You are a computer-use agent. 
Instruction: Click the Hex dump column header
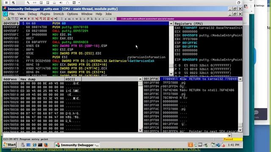(41, 79)
